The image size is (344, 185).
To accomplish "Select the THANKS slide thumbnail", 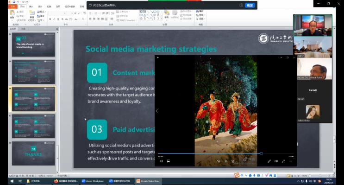I will tap(33, 153).
